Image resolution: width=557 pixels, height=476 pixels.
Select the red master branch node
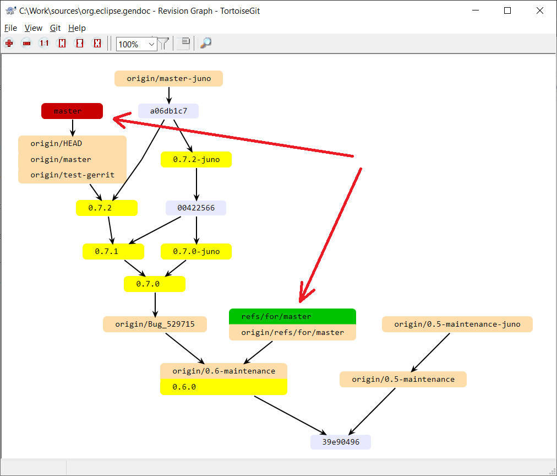[72, 111]
